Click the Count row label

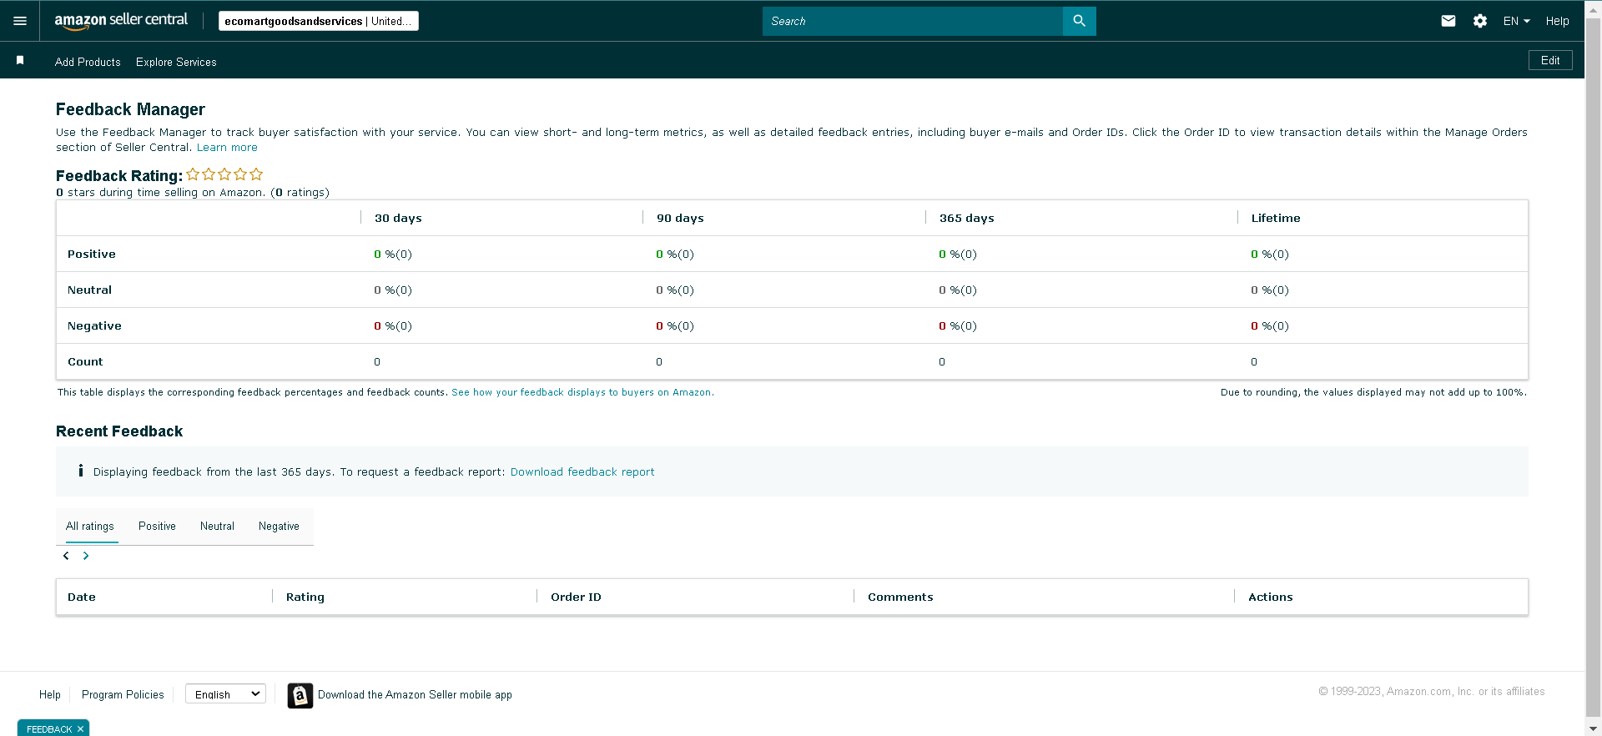point(85,361)
